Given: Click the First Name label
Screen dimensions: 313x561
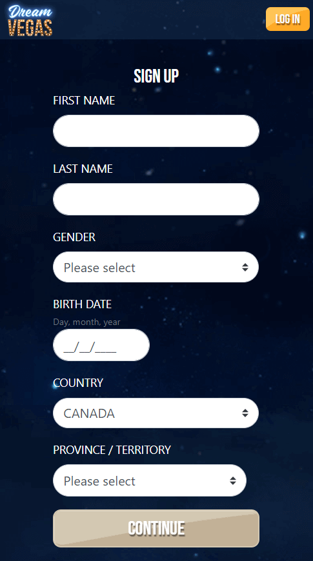Looking at the screenshot, I should click(x=84, y=101).
